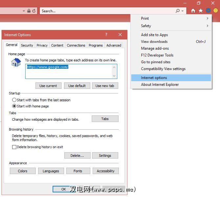
Task: Open the Privacy tab
Action: click(42, 45)
